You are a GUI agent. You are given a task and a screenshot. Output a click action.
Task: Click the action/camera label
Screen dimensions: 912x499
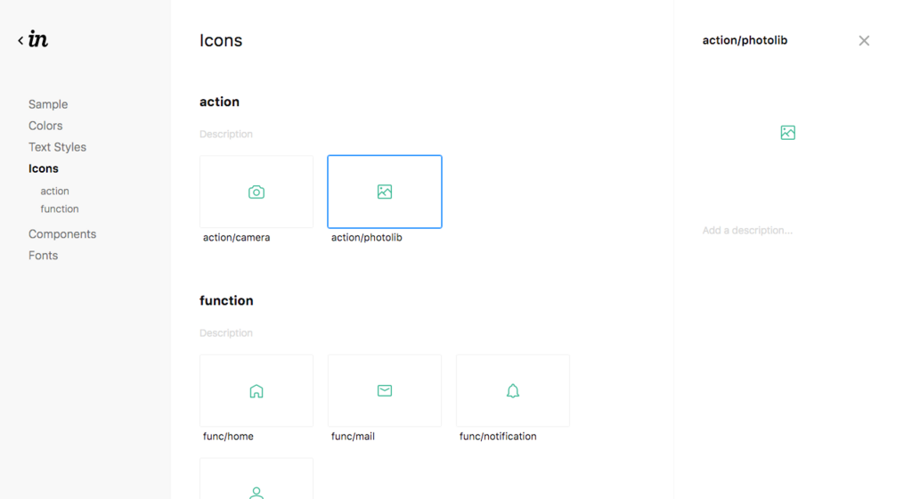coord(236,237)
